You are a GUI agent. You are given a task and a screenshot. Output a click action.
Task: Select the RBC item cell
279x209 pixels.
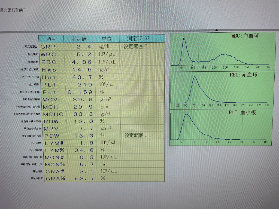tap(53, 62)
